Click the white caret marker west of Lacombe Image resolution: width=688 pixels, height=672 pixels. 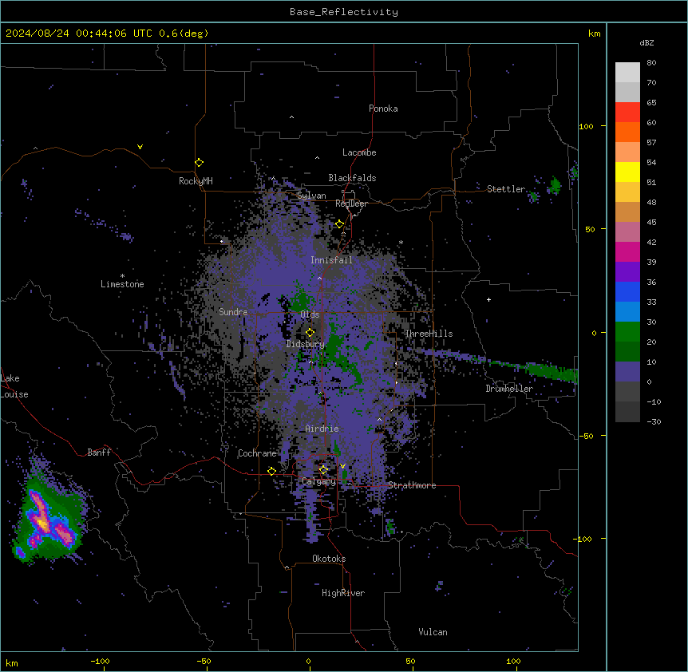pos(317,157)
